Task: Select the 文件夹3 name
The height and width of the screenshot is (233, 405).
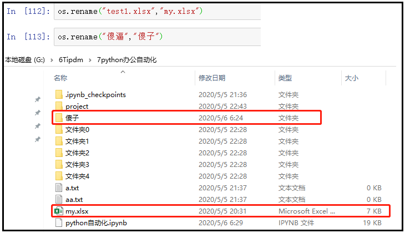Action: tap(77, 164)
